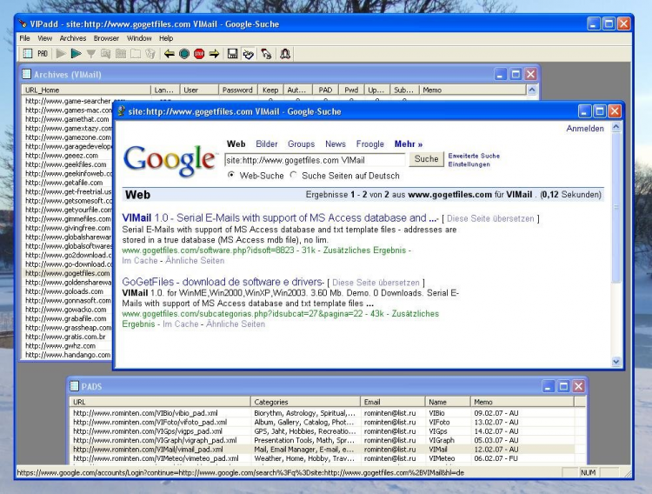Click the floppy disk save icon
The height and width of the screenshot is (494, 652).
point(232,54)
